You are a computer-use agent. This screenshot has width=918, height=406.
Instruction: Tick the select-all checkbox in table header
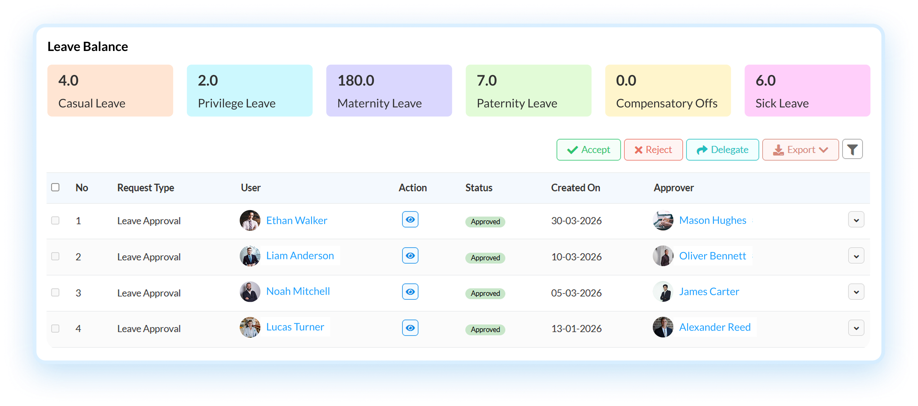click(55, 187)
